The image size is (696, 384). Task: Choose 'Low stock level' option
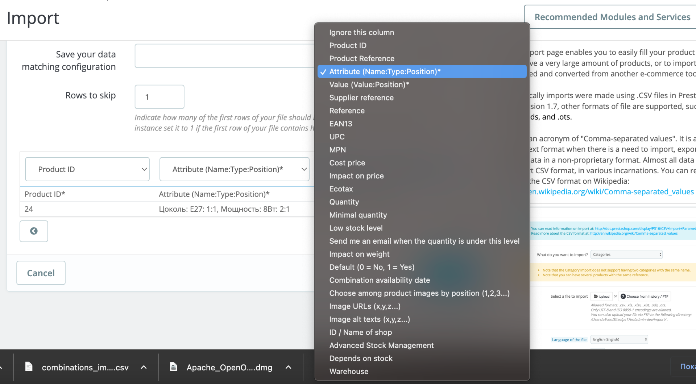click(422, 228)
